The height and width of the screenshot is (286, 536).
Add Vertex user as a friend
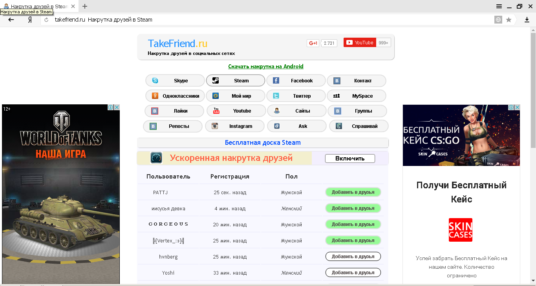pyautogui.click(x=353, y=240)
